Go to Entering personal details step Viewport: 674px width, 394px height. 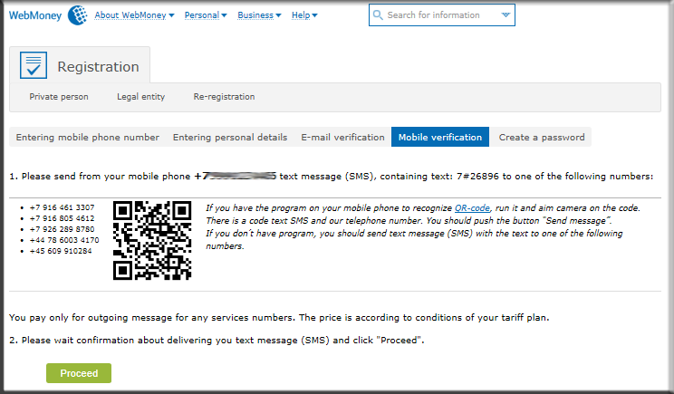[230, 137]
